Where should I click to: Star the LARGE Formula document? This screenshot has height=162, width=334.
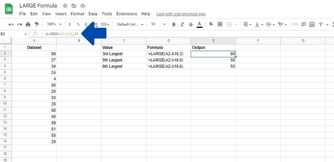tap(65, 6)
